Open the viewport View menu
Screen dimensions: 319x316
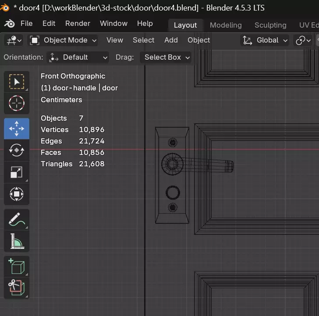coord(115,40)
